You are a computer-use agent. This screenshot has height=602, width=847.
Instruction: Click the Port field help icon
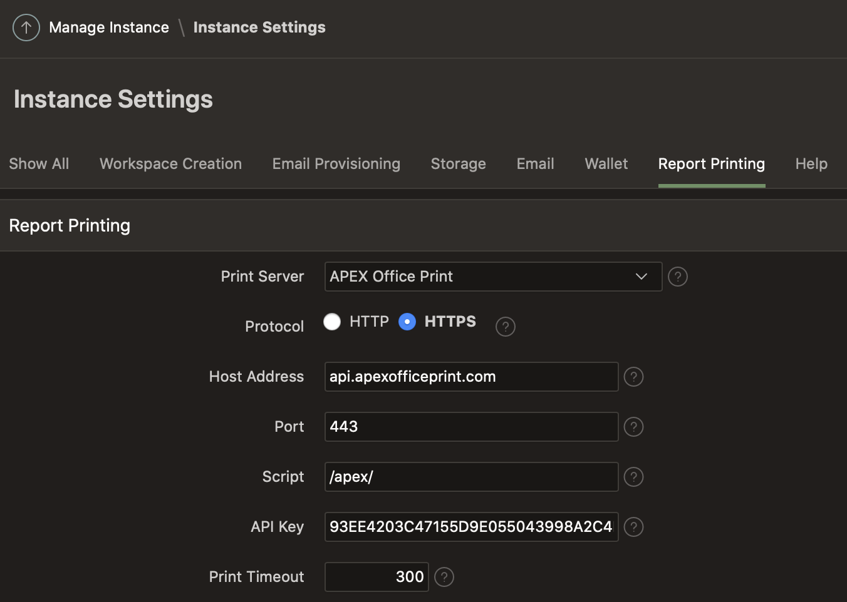[x=634, y=427]
